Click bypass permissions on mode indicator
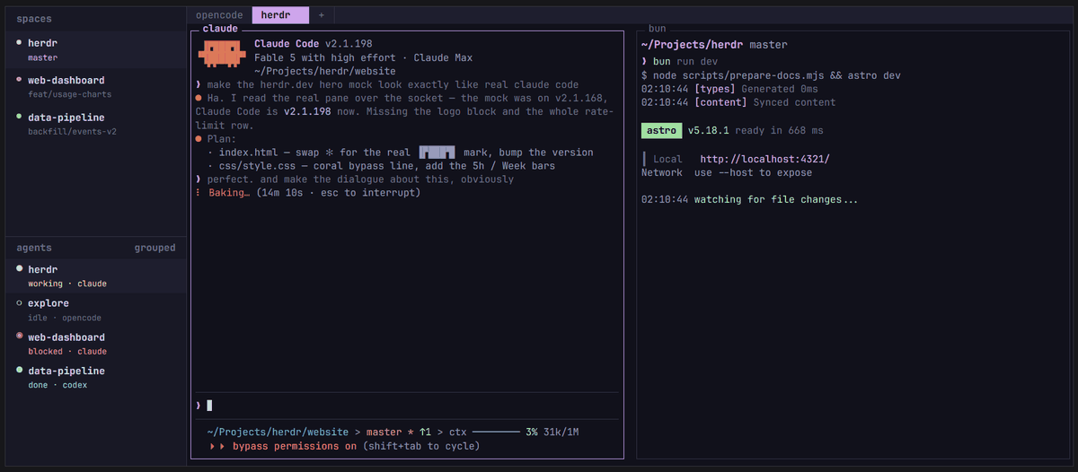 [x=294, y=446]
